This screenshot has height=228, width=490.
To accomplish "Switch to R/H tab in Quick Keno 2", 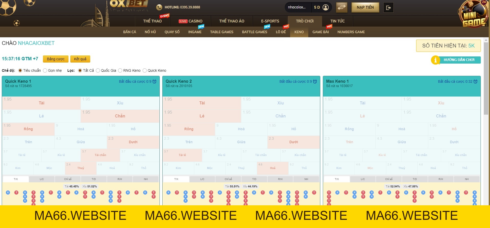I will 280,179.
